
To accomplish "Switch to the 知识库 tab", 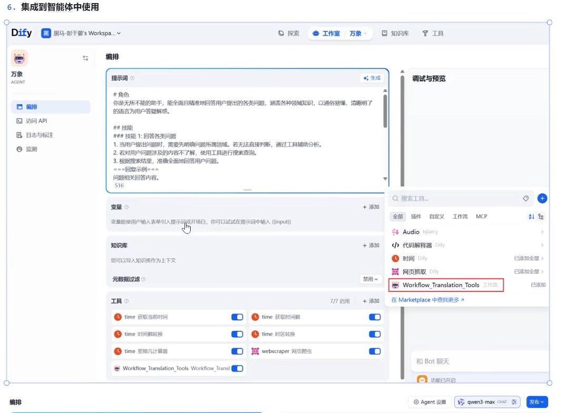I will click(x=395, y=33).
